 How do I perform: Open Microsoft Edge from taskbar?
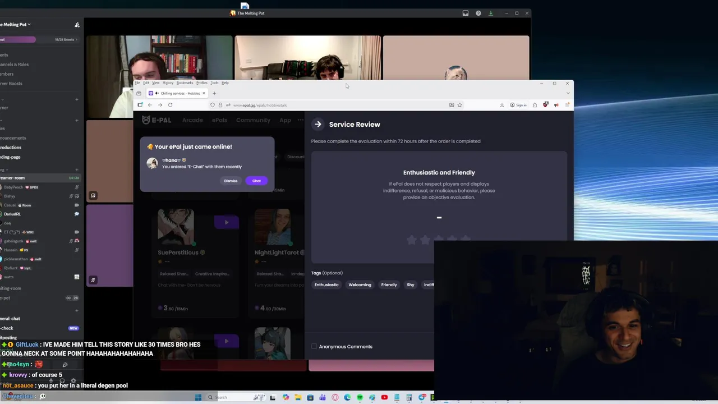[347, 397]
